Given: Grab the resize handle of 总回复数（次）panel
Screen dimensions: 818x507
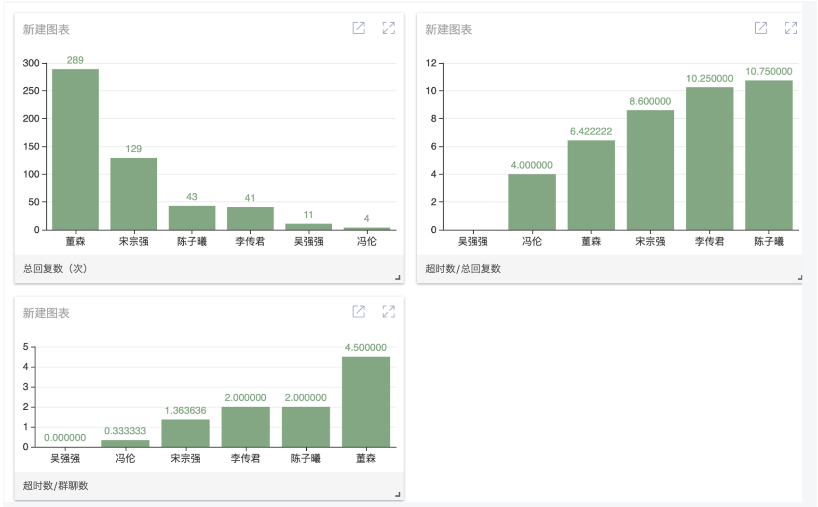Looking at the screenshot, I should click(397, 277).
